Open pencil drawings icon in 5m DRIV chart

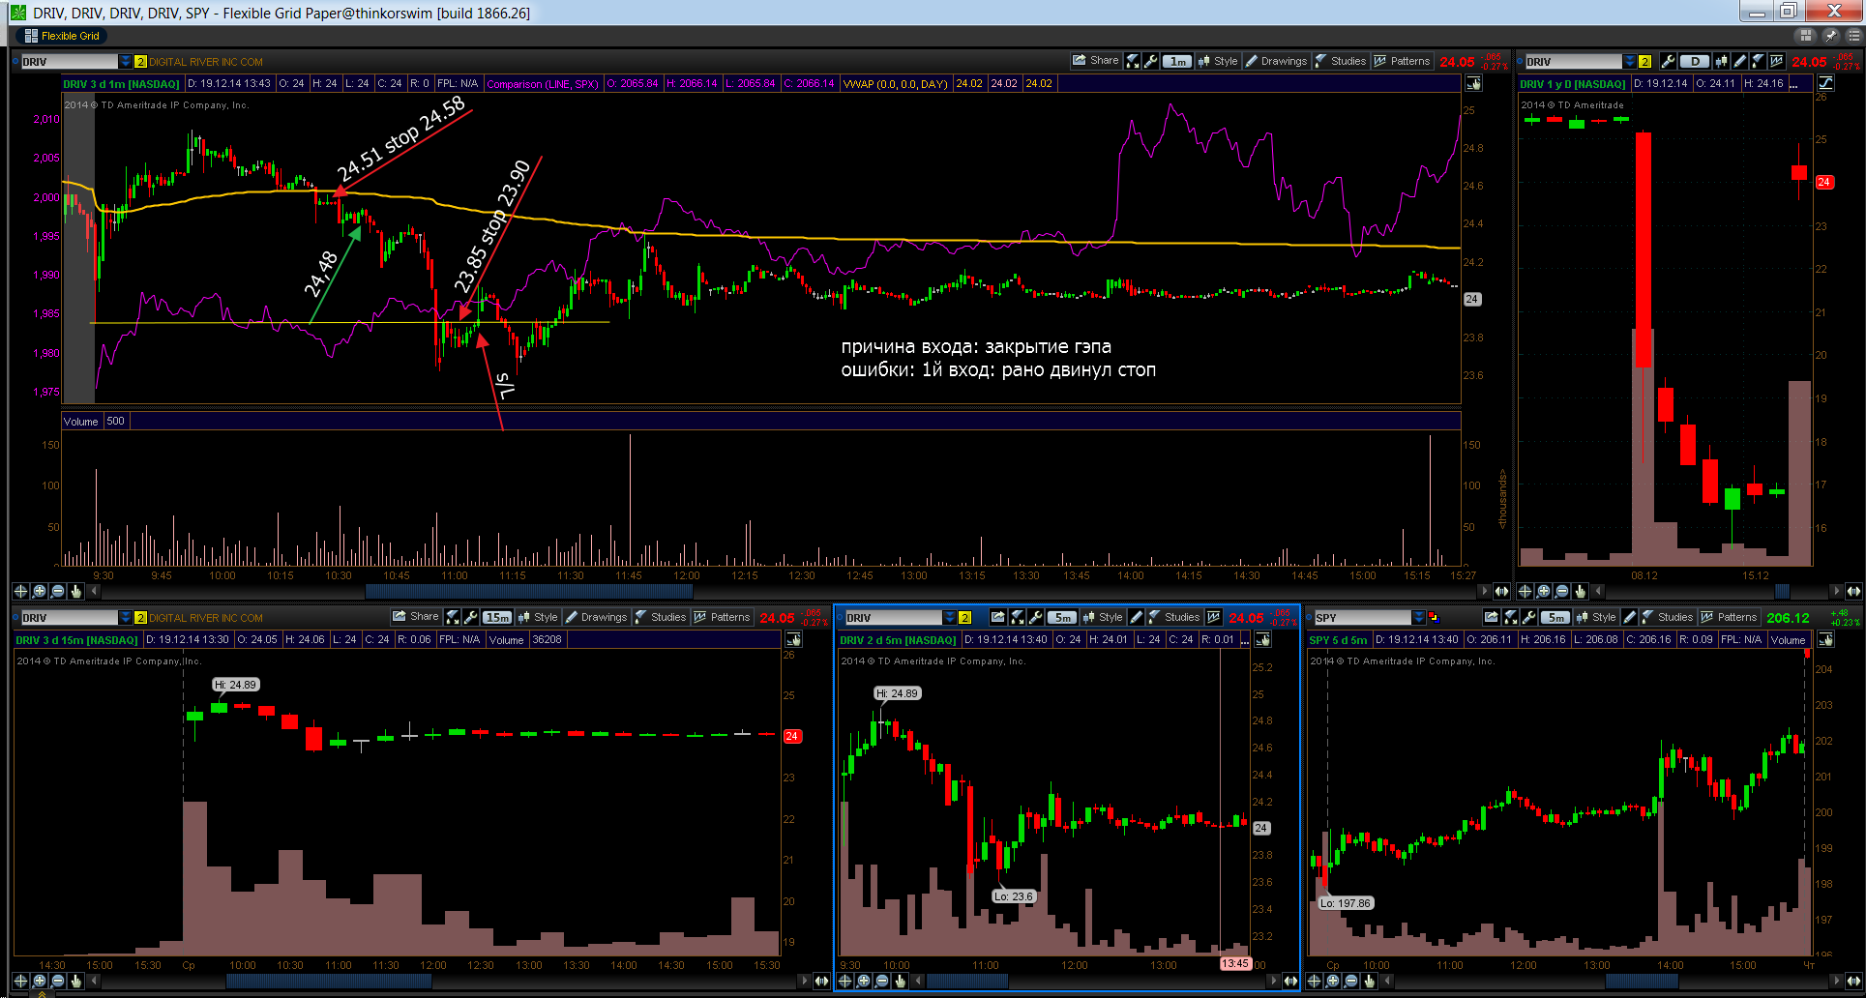[x=1137, y=617]
